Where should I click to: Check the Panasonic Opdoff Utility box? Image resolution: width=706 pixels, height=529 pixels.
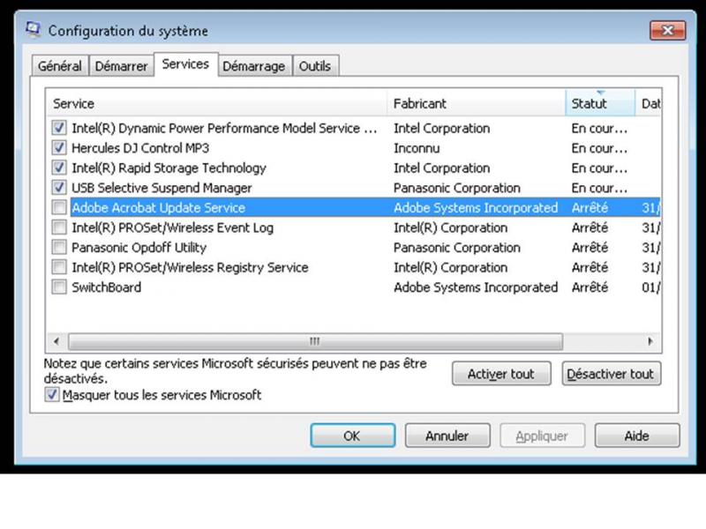59,248
